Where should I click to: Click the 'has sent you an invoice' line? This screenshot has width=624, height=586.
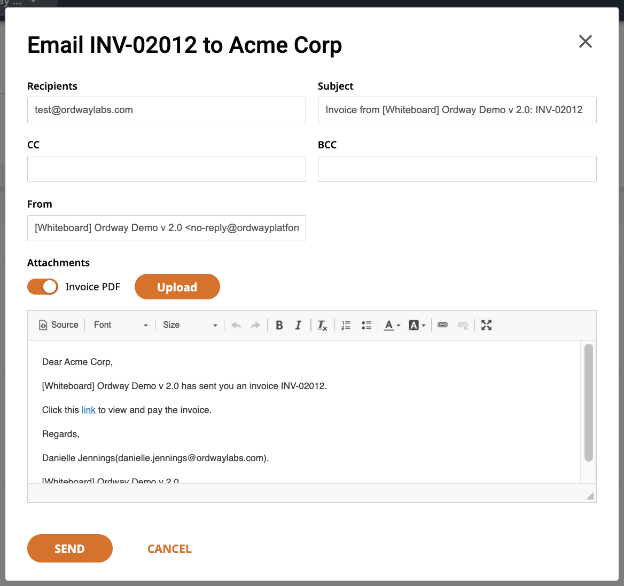pyautogui.click(x=184, y=386)
